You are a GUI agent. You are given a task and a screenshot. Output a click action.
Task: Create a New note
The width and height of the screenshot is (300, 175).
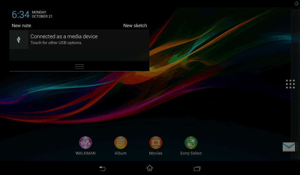click(21, 25)
